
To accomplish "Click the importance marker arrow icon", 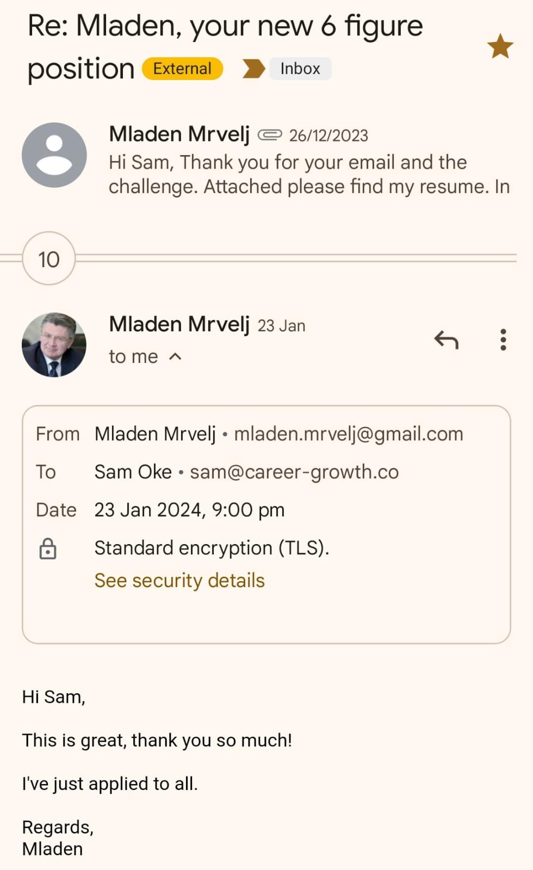I will pyautogui.click(x=253, y=69).
